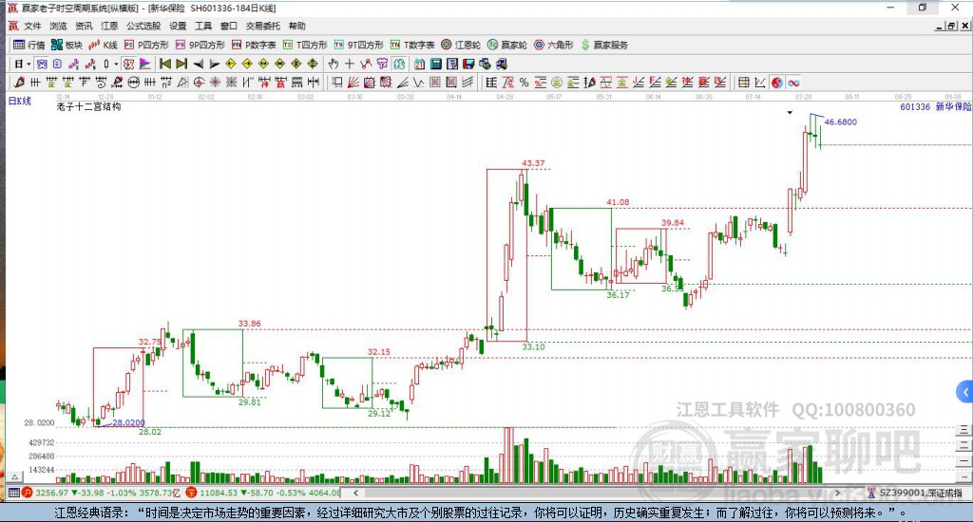The image size is (973, 522).
Task: Click the Shanghai index value 3256.97
Action: coord(51,493)
